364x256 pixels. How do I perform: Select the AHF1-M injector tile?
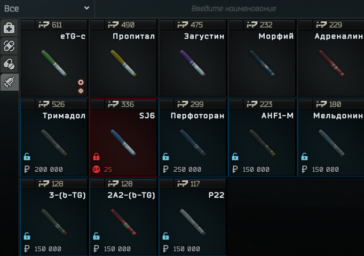pyautogui.click(x=262, y=138)
